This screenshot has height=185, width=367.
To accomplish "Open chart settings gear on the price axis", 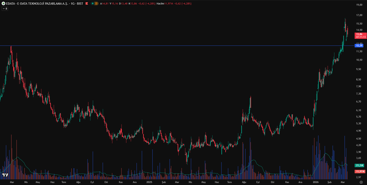I will coord(361,182).
